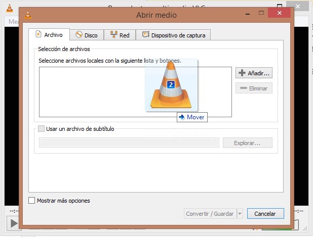
Task: Click the capture device icon on tab
Action: [146, 34]
